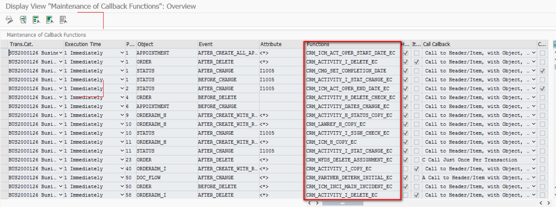Click function cell CRM_ACTIVITY_H_STATUS_COPY_EC
The width and height of the screenshot is (556, 207).
[353, 115]
